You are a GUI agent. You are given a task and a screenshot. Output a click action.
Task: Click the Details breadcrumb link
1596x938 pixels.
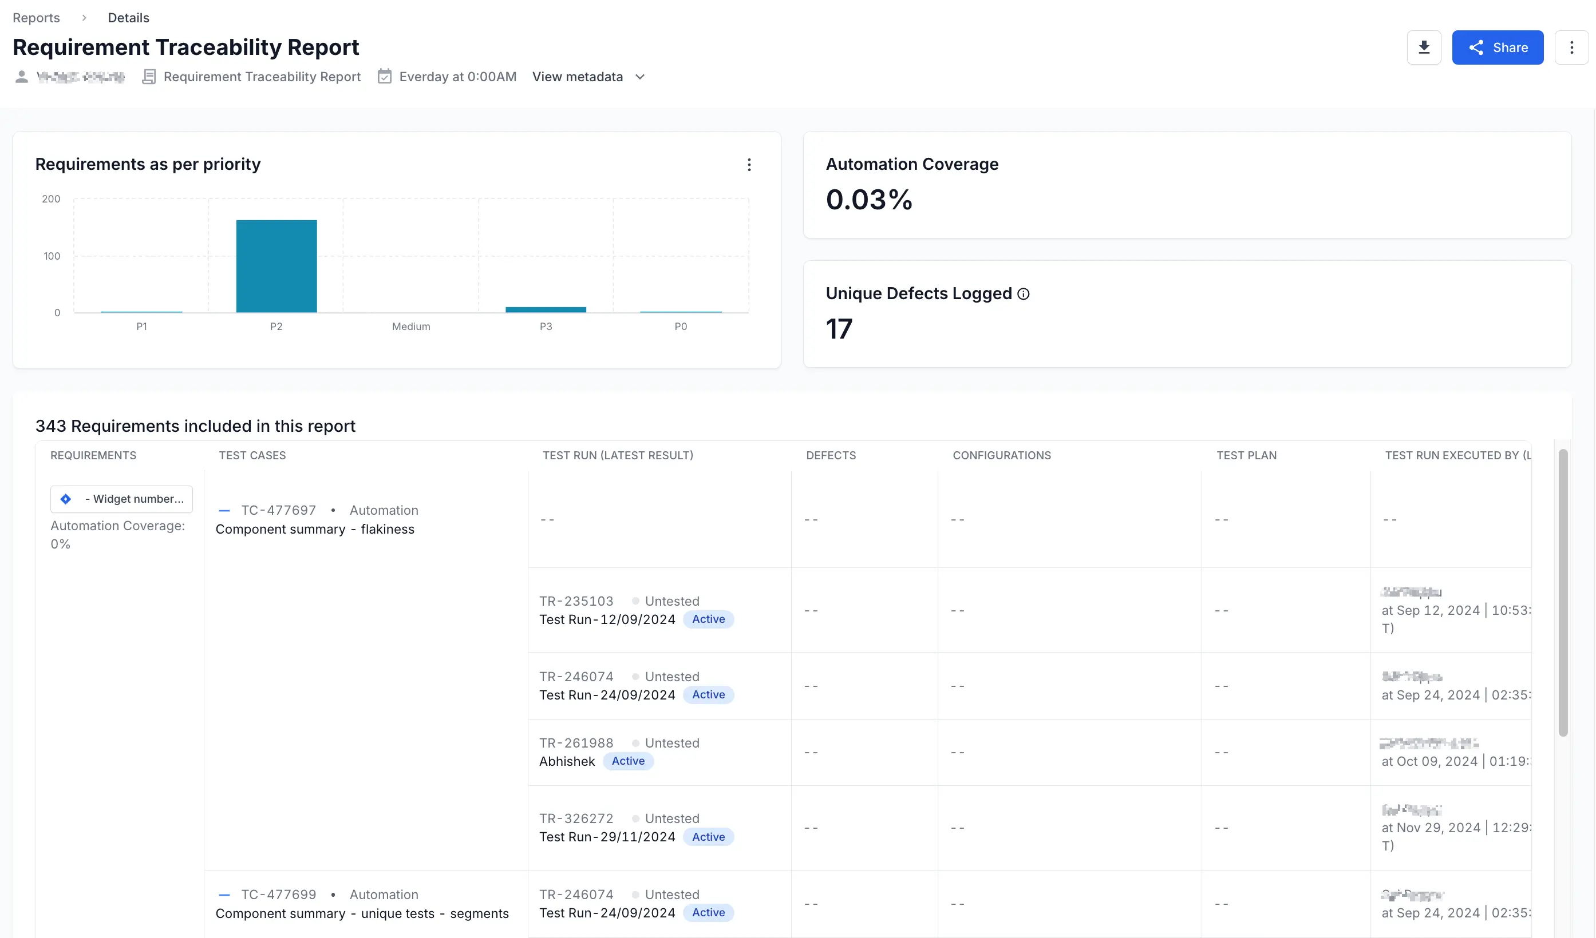tap(129, 17)
